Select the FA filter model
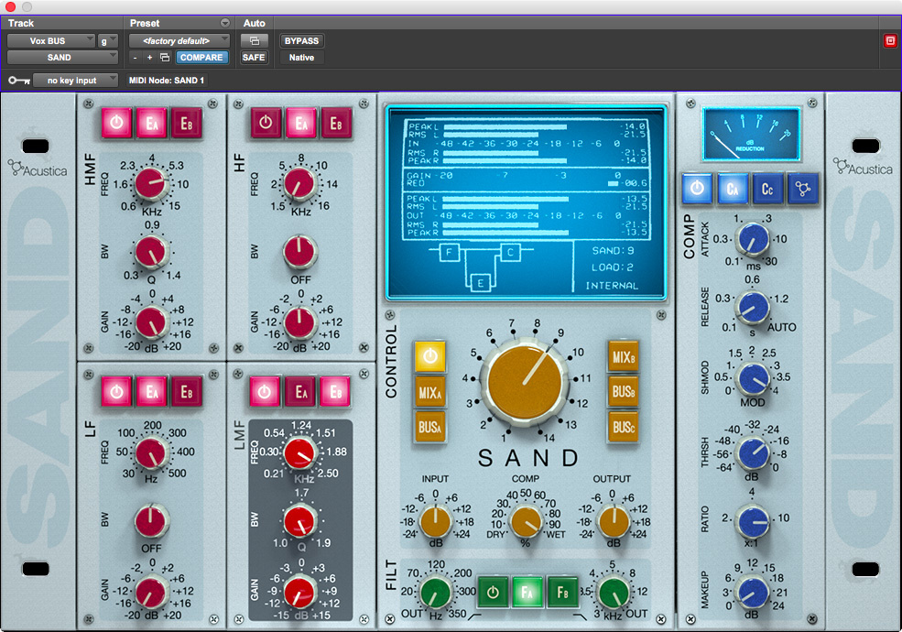This screenshot has height=632, width=902. click(527, 592)
